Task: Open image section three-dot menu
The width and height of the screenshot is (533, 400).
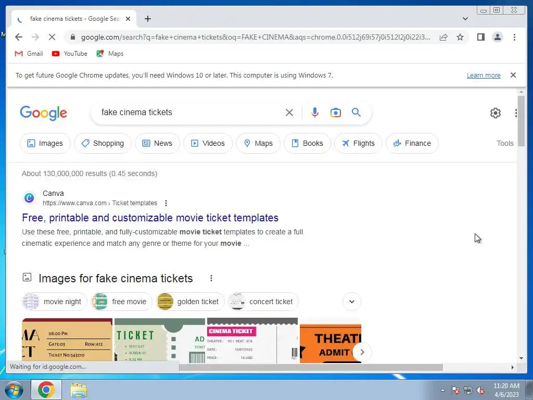Action: (211, 278)
